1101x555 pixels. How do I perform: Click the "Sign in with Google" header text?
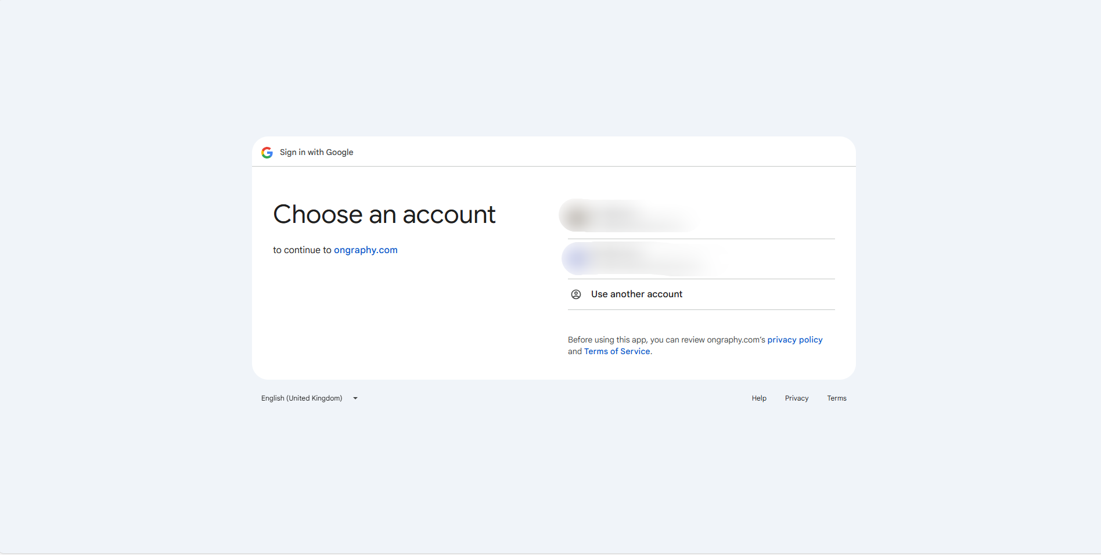316,152
